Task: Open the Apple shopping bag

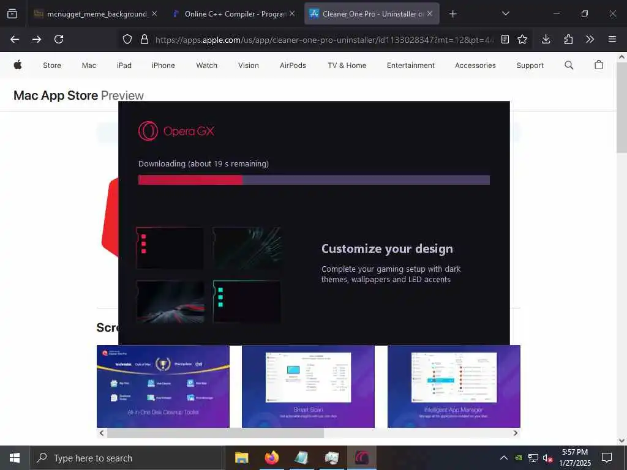Action: pos(599,65)
